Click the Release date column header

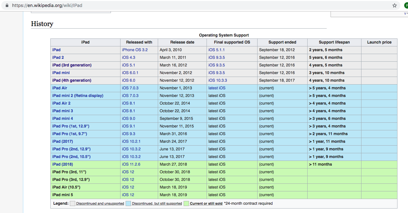tap(182, 42)
